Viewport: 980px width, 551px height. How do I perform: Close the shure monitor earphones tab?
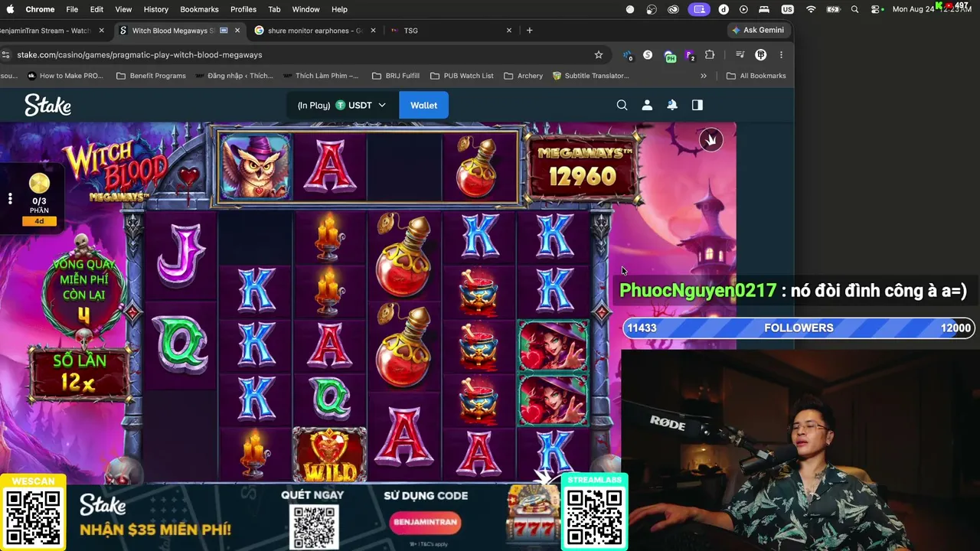[373, 31]
